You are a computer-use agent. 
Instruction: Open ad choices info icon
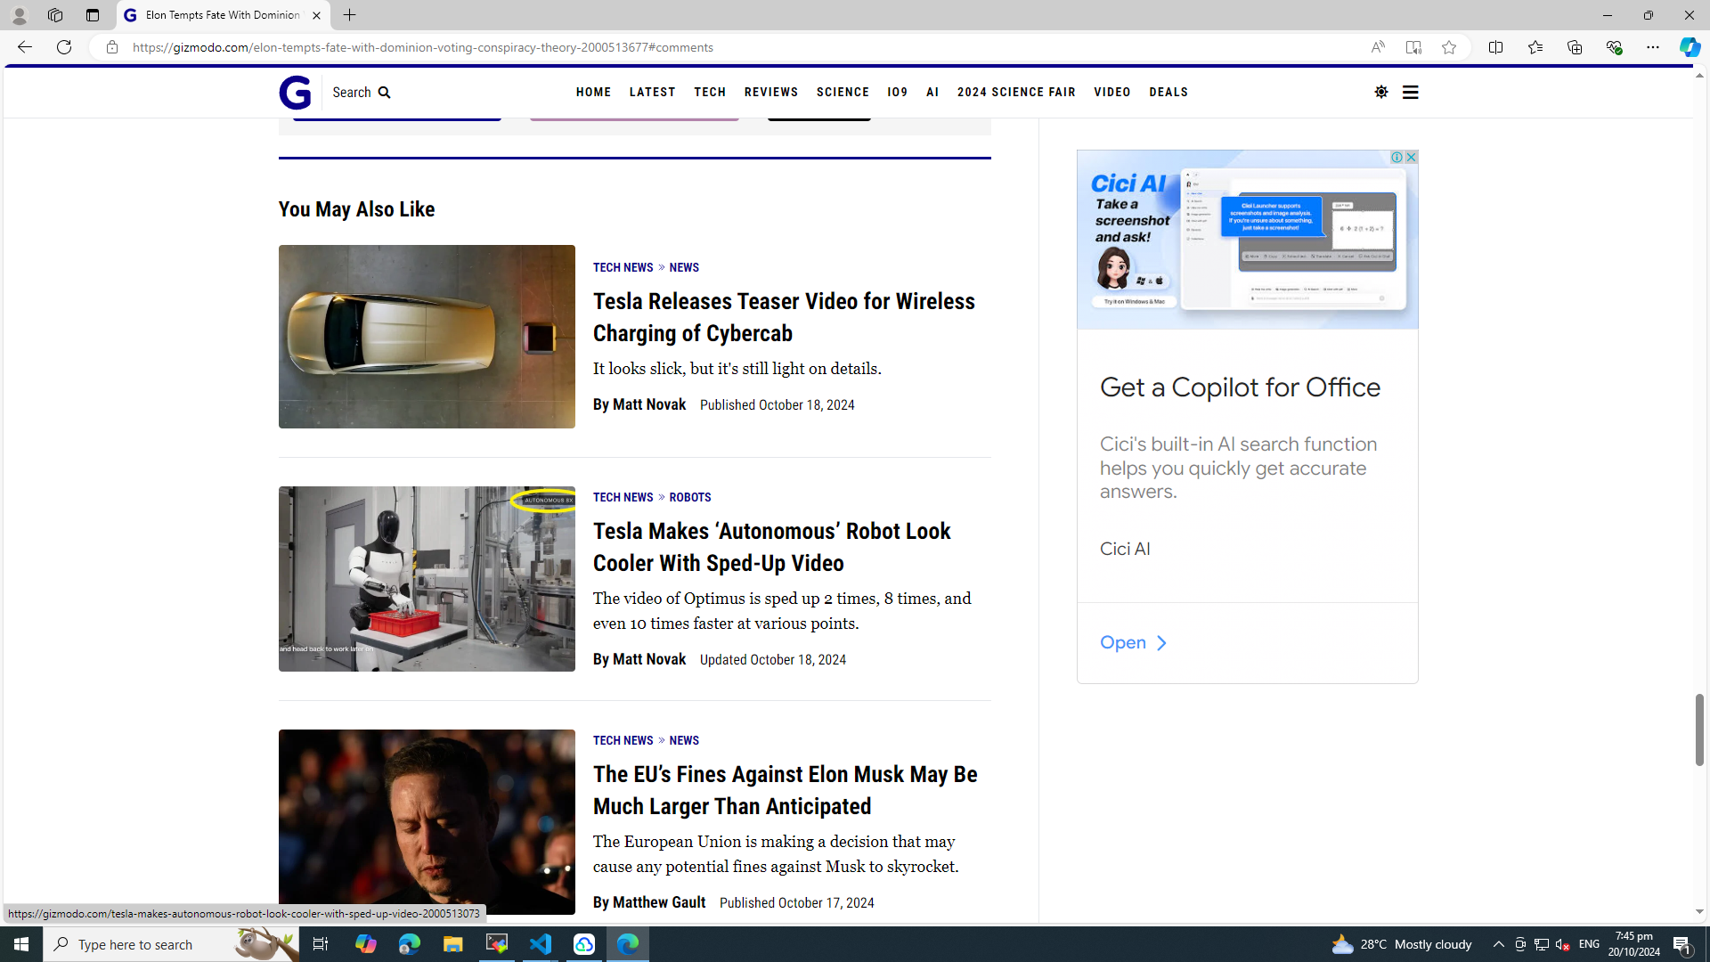tap(1396, 158)
